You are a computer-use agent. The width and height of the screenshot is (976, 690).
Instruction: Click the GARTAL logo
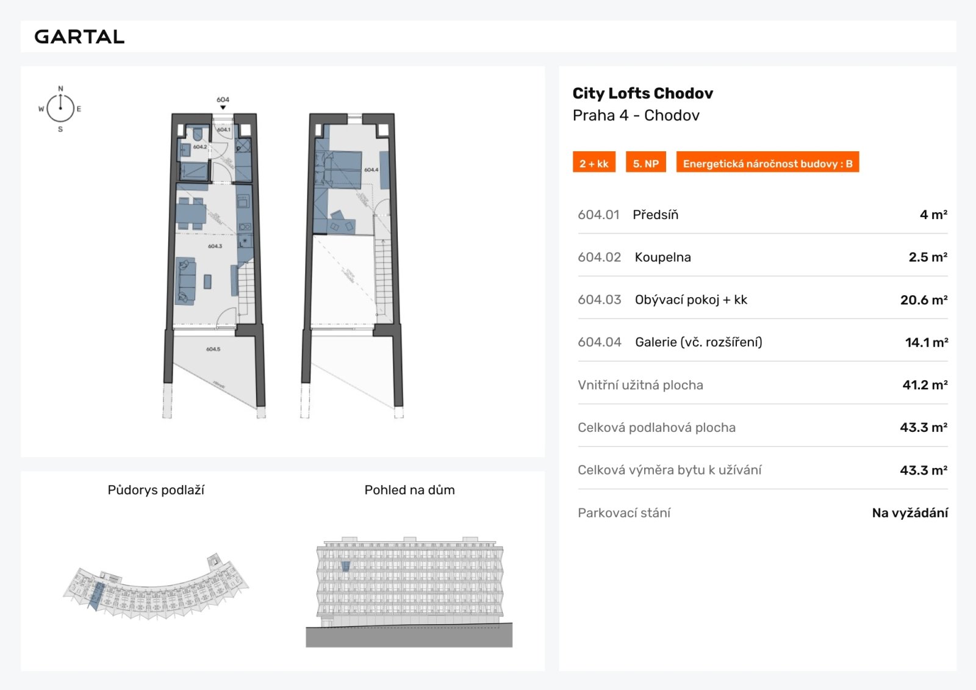(x=79, y=37)
